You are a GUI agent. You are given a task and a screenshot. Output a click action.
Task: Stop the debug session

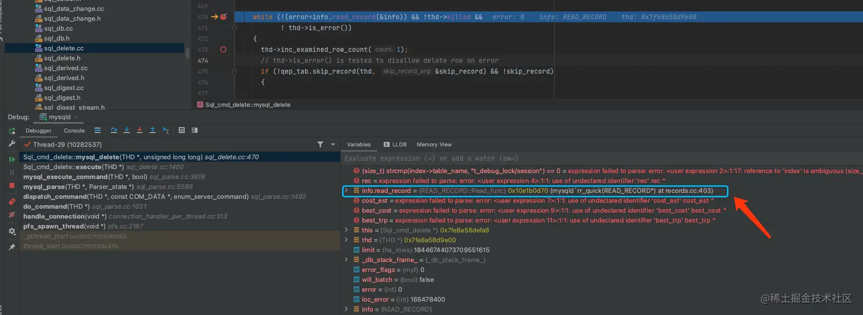point(12,186)
